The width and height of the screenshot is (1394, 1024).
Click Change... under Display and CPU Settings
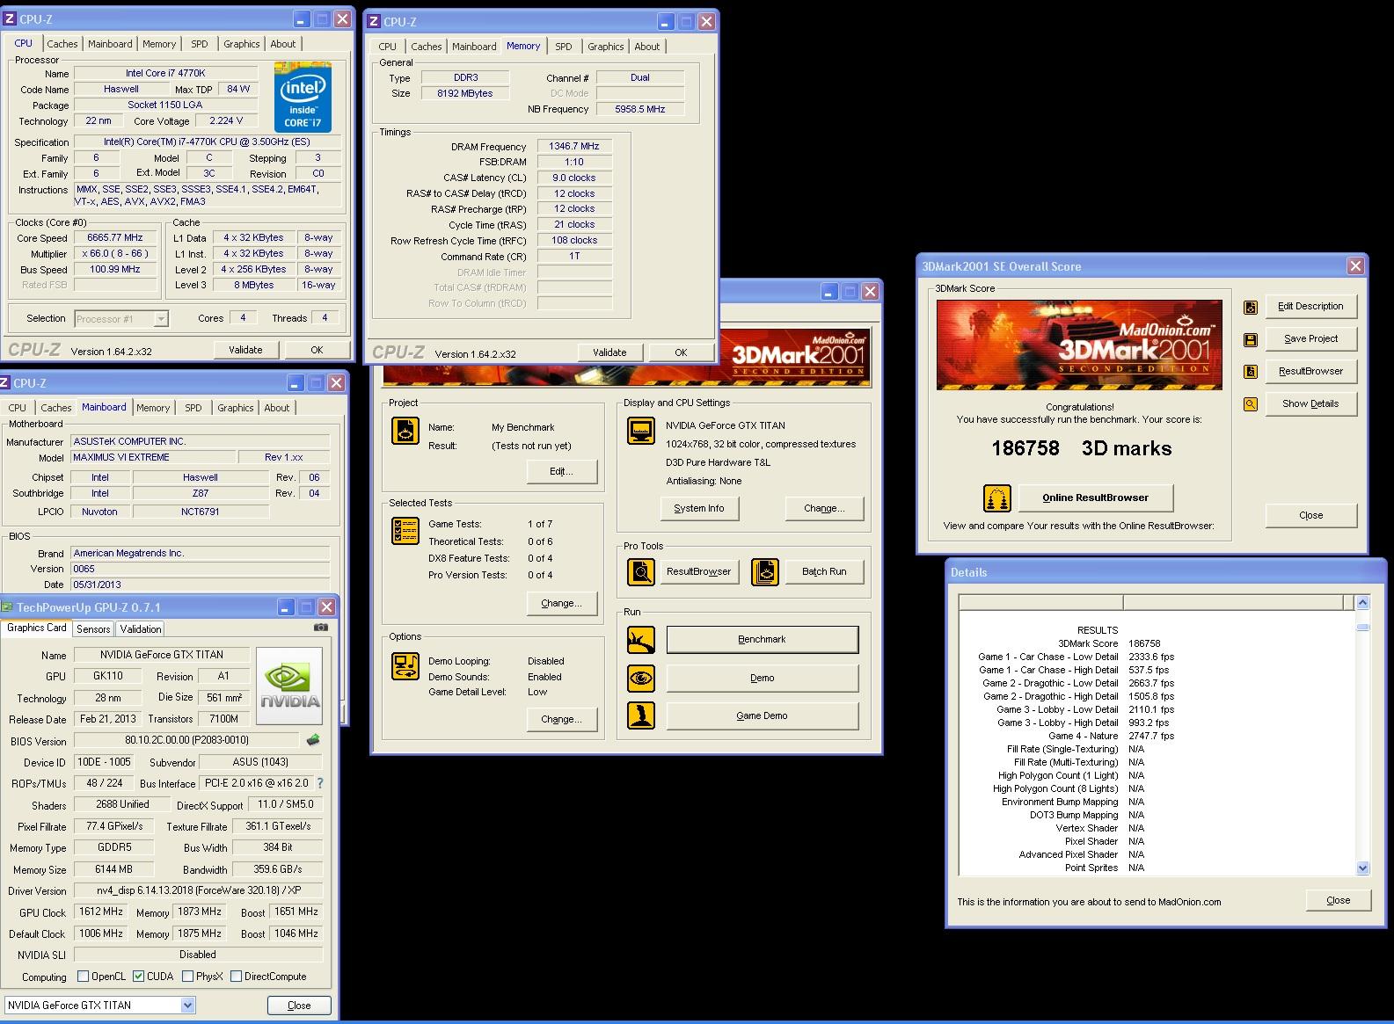coord(824,508)
